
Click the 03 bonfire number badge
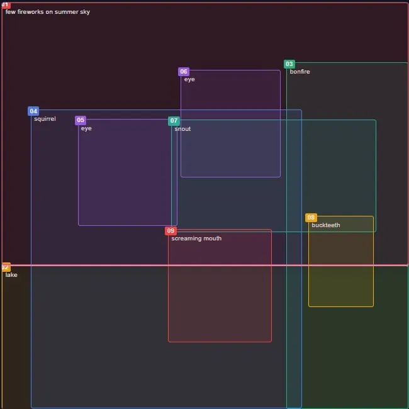[289, 64]
